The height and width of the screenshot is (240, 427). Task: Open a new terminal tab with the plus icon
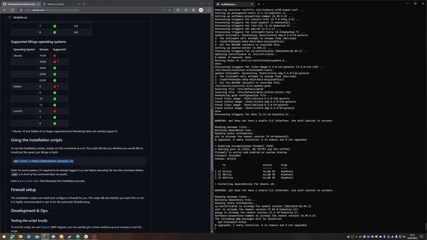coord(258,4)
